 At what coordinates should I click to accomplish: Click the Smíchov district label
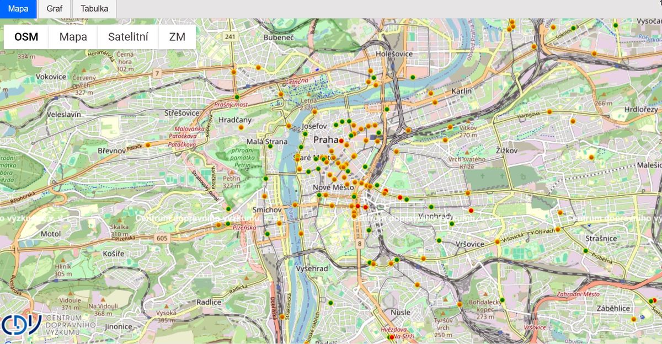[267, 211]
